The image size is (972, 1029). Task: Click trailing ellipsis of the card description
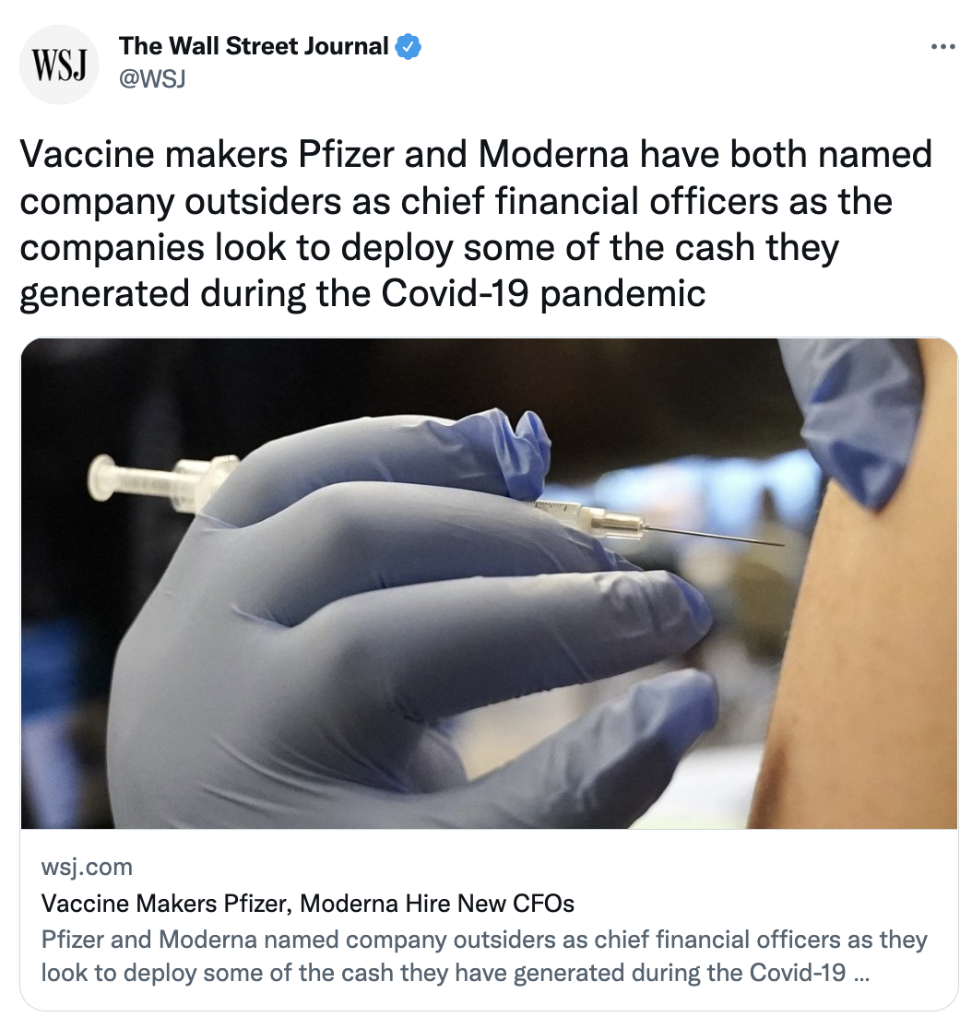click(862, 974)
